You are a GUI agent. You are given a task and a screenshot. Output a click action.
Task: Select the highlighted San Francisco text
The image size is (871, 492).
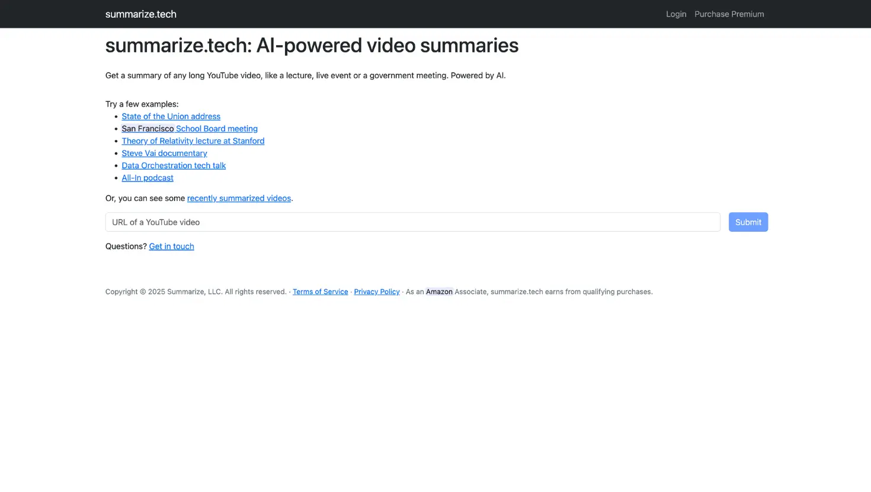pos(147,129)
